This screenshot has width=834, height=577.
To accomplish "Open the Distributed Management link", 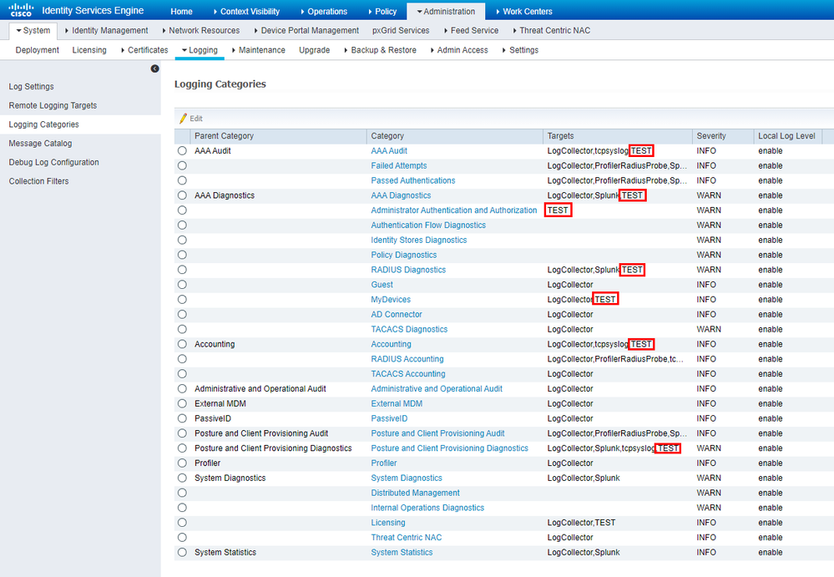I will 416,493.
